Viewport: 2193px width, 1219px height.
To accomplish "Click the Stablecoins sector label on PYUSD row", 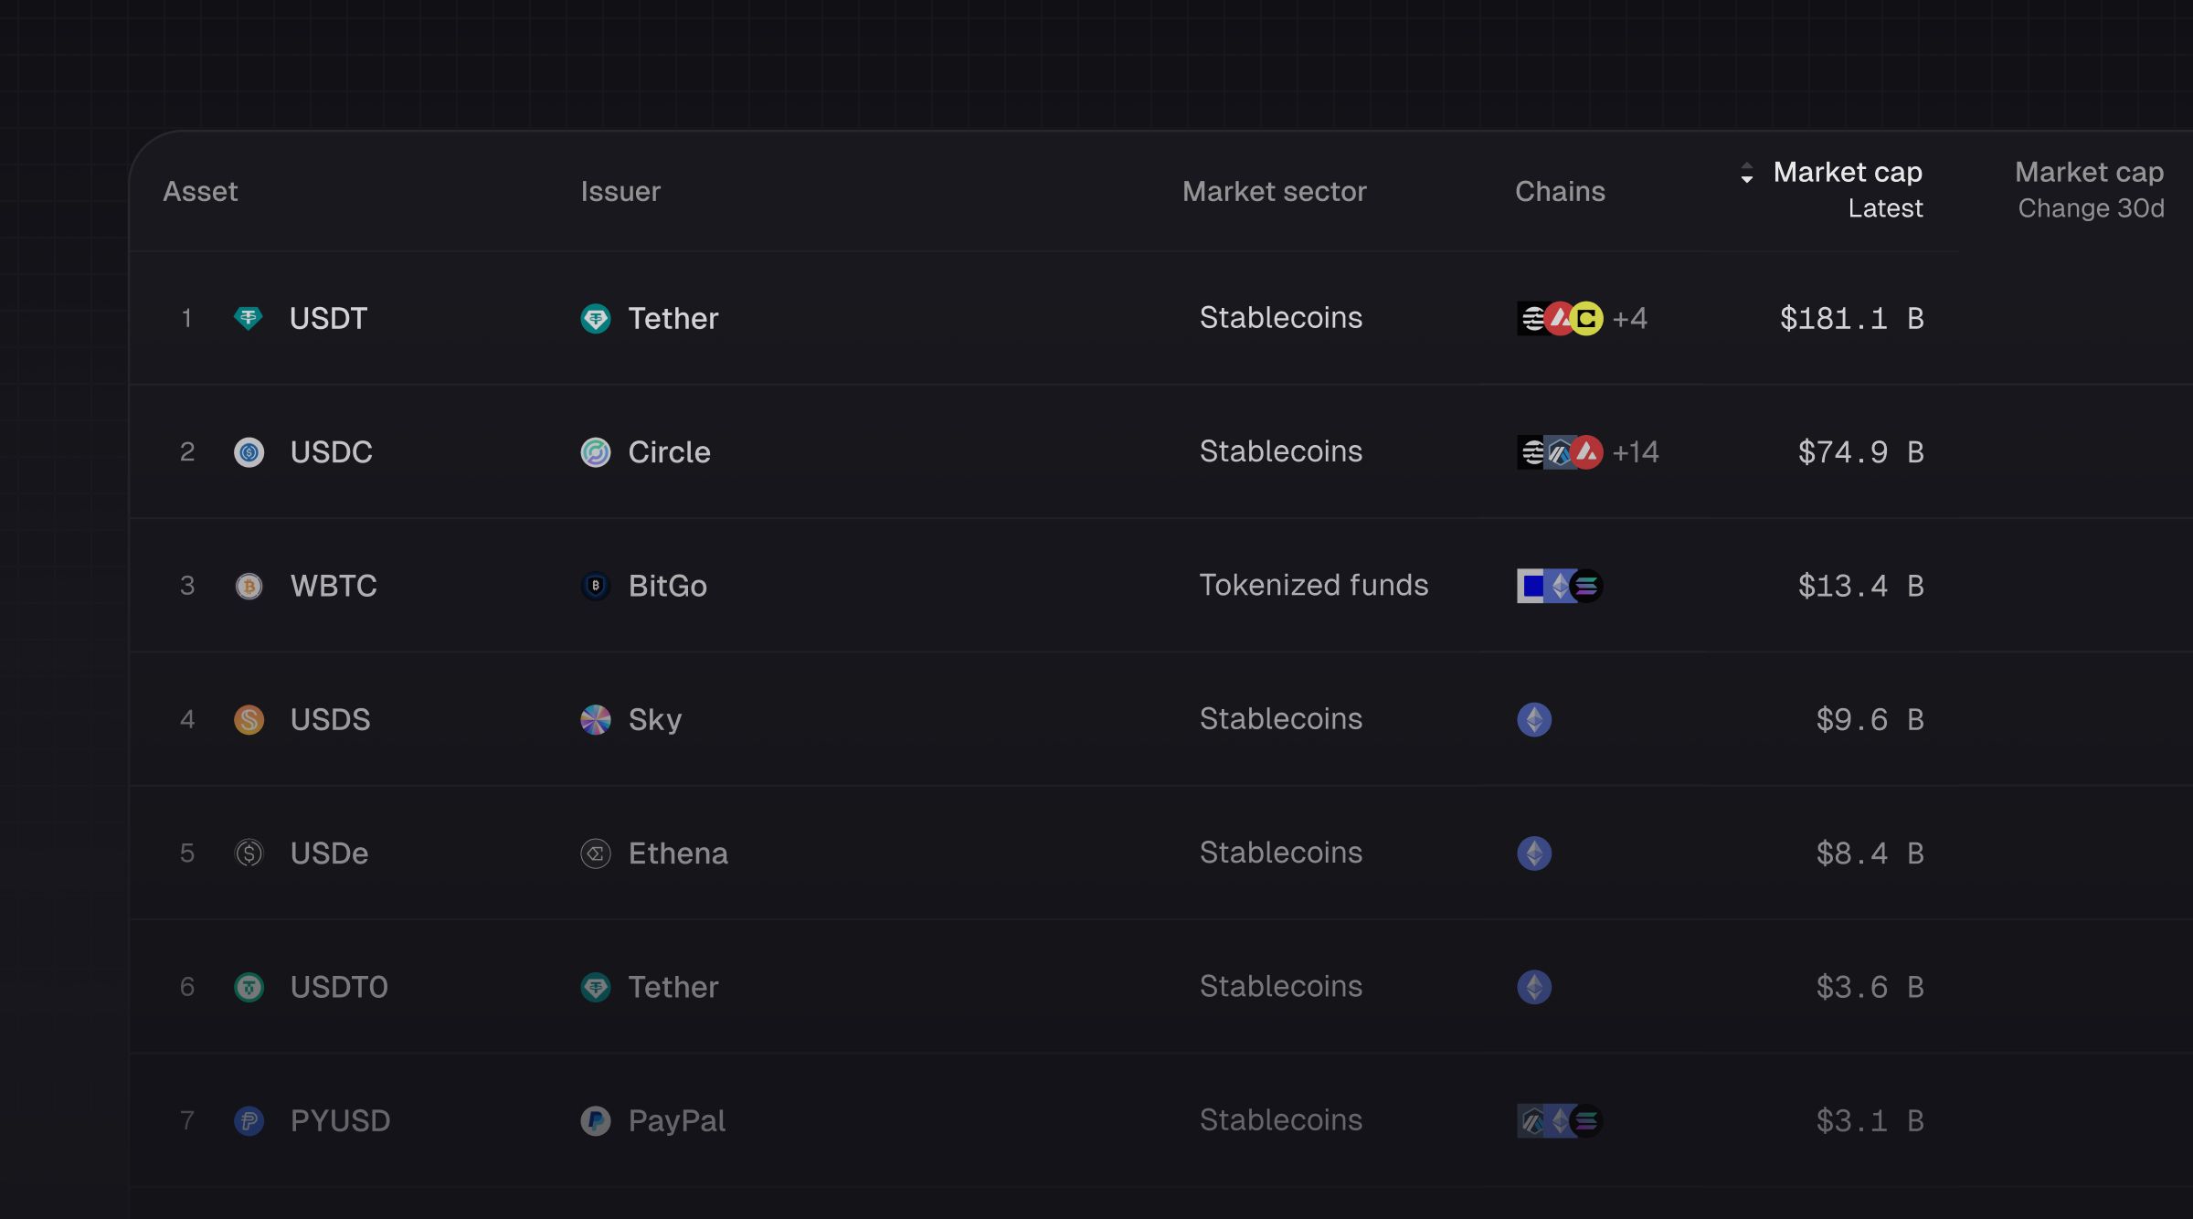I will point(1280,1120).
